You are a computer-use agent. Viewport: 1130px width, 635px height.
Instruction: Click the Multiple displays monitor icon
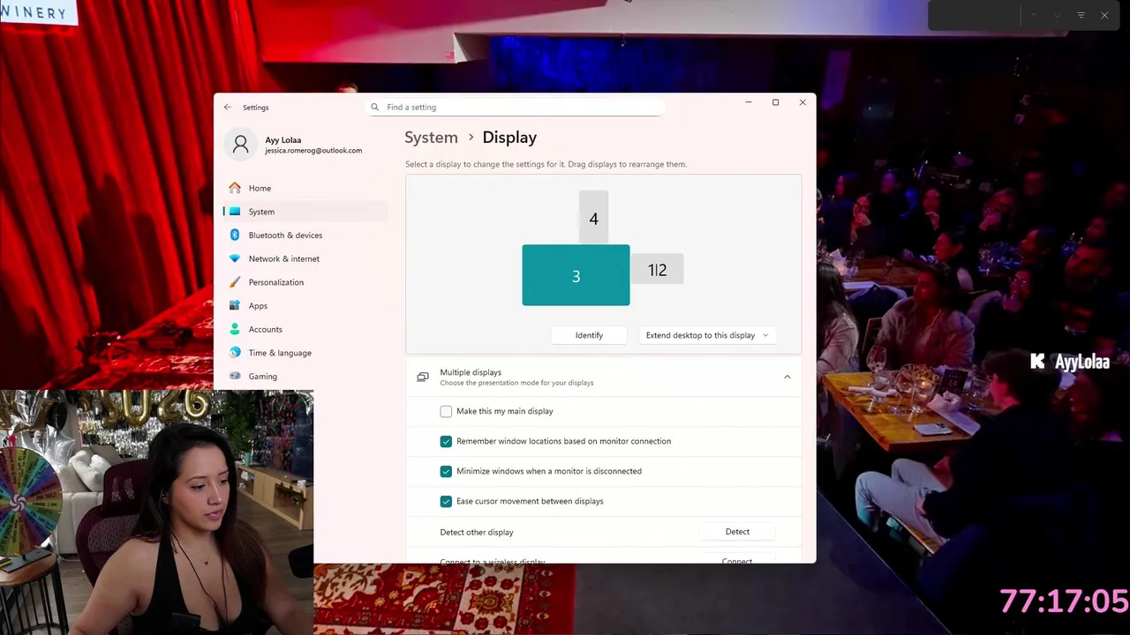tap(423, 377)
